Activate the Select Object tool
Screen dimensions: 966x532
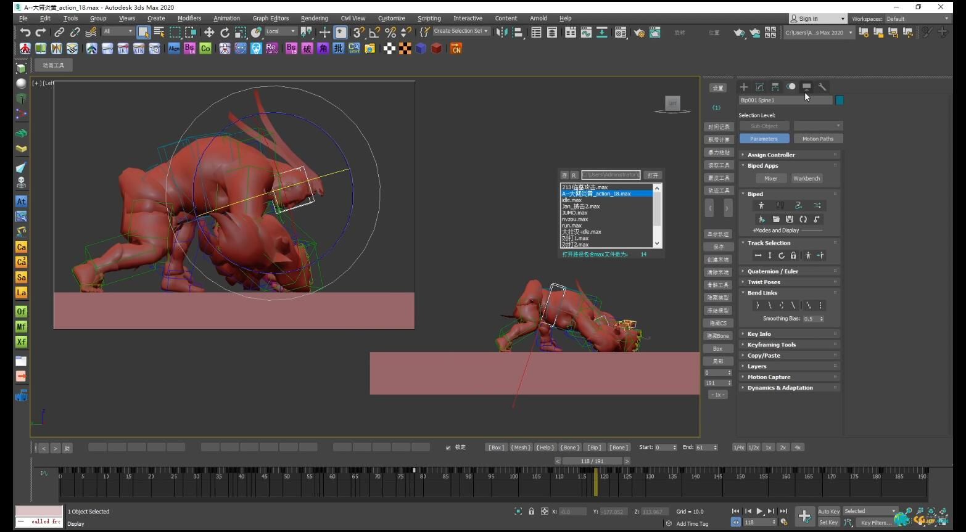[x=143, y=32]
